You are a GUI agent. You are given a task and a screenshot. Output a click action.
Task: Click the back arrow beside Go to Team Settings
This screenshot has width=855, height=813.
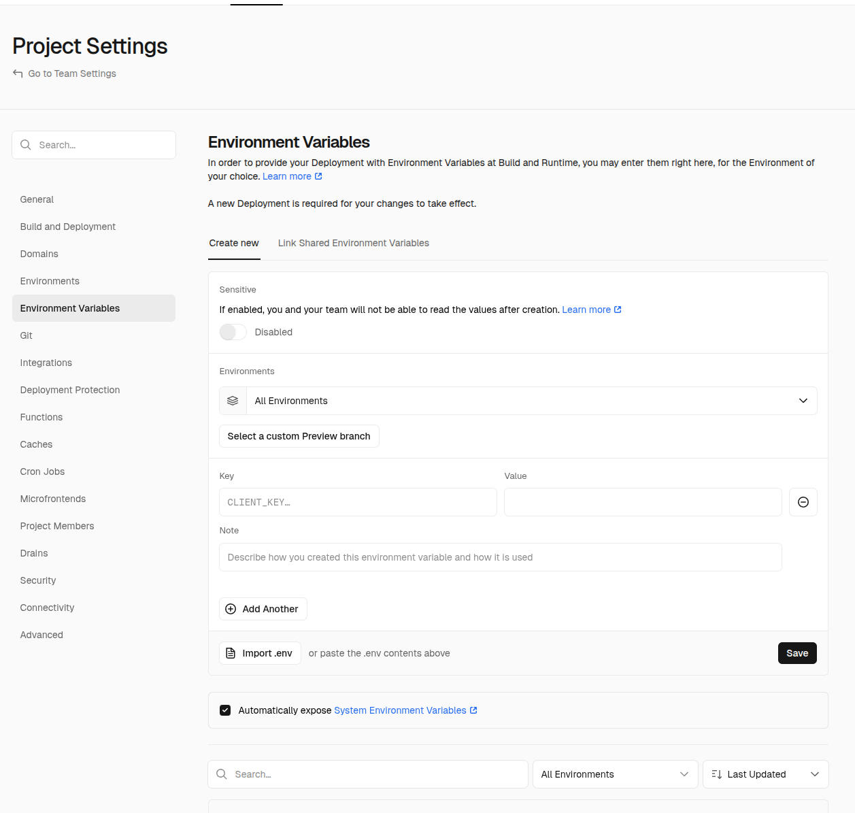18,73
